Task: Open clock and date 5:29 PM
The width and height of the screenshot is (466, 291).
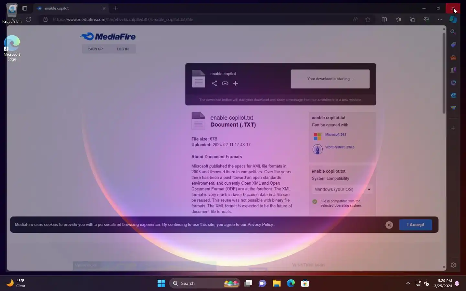Action: [443, 283]
